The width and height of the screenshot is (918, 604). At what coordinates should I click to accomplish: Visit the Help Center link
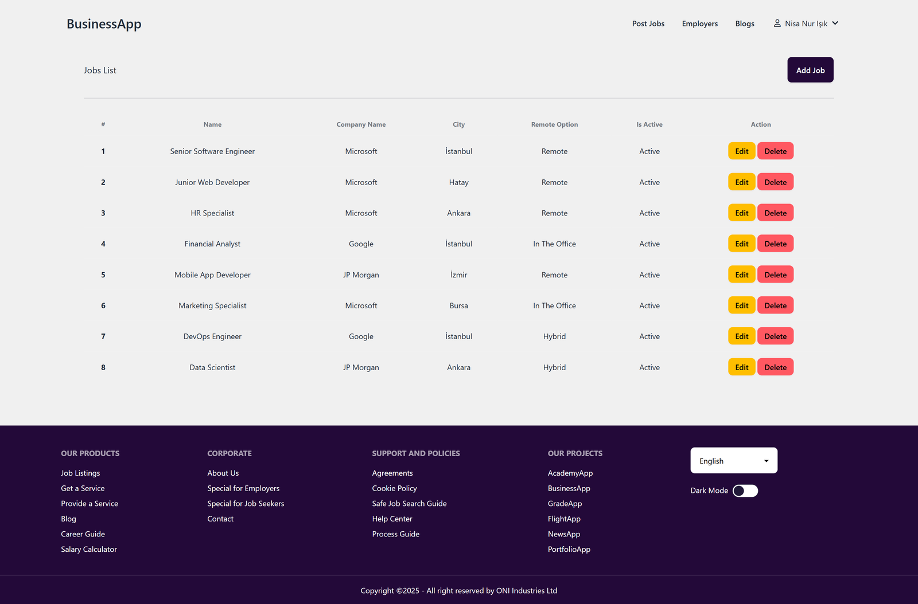click(x=392, y=519)
